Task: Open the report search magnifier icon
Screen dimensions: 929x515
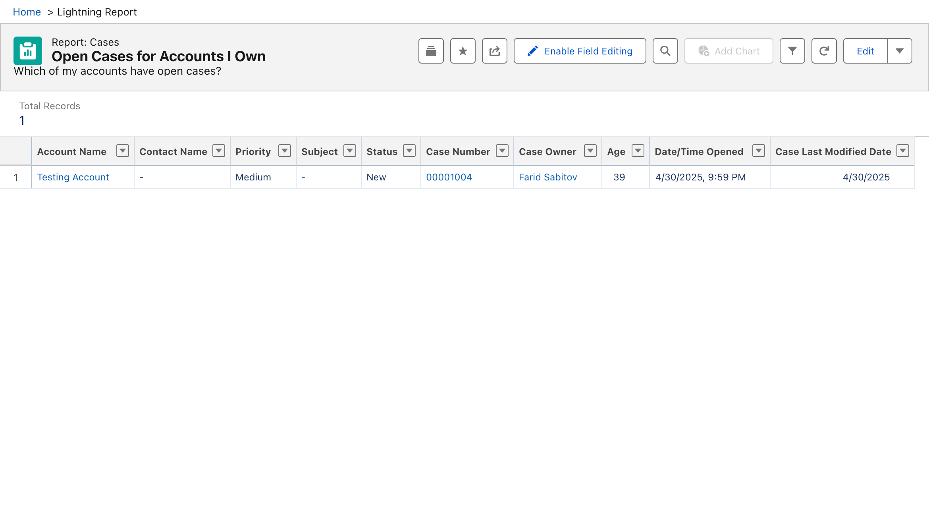Action: coord(665,51)
